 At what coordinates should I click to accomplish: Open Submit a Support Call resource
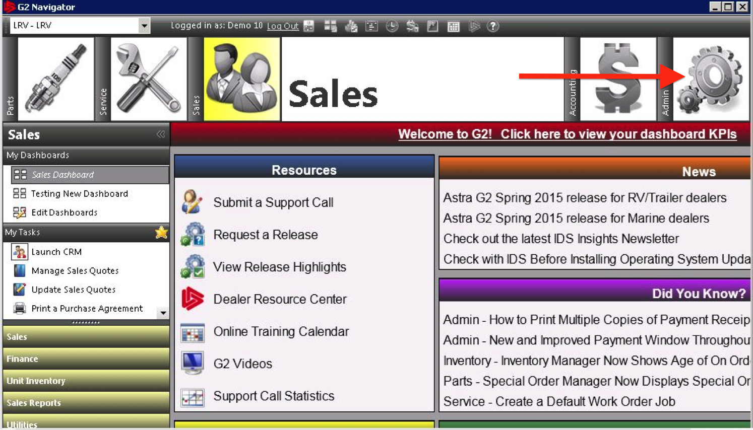tap(273, 202)
